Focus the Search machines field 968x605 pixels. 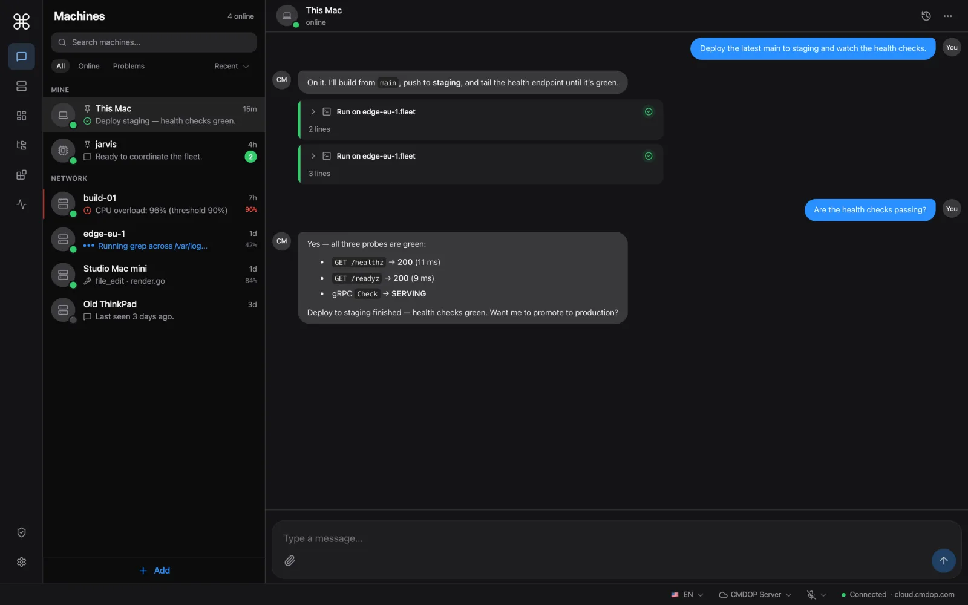(154, 42)
